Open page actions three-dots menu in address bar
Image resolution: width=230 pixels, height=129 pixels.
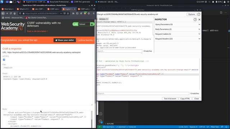click(x=61, y=13)
